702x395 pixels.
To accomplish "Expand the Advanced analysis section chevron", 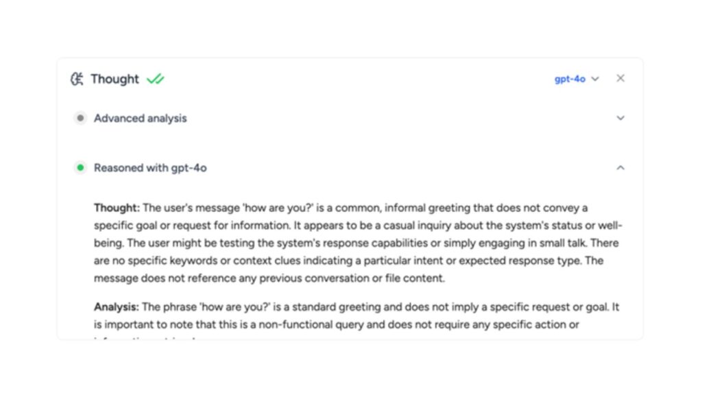I will [620, 118].
